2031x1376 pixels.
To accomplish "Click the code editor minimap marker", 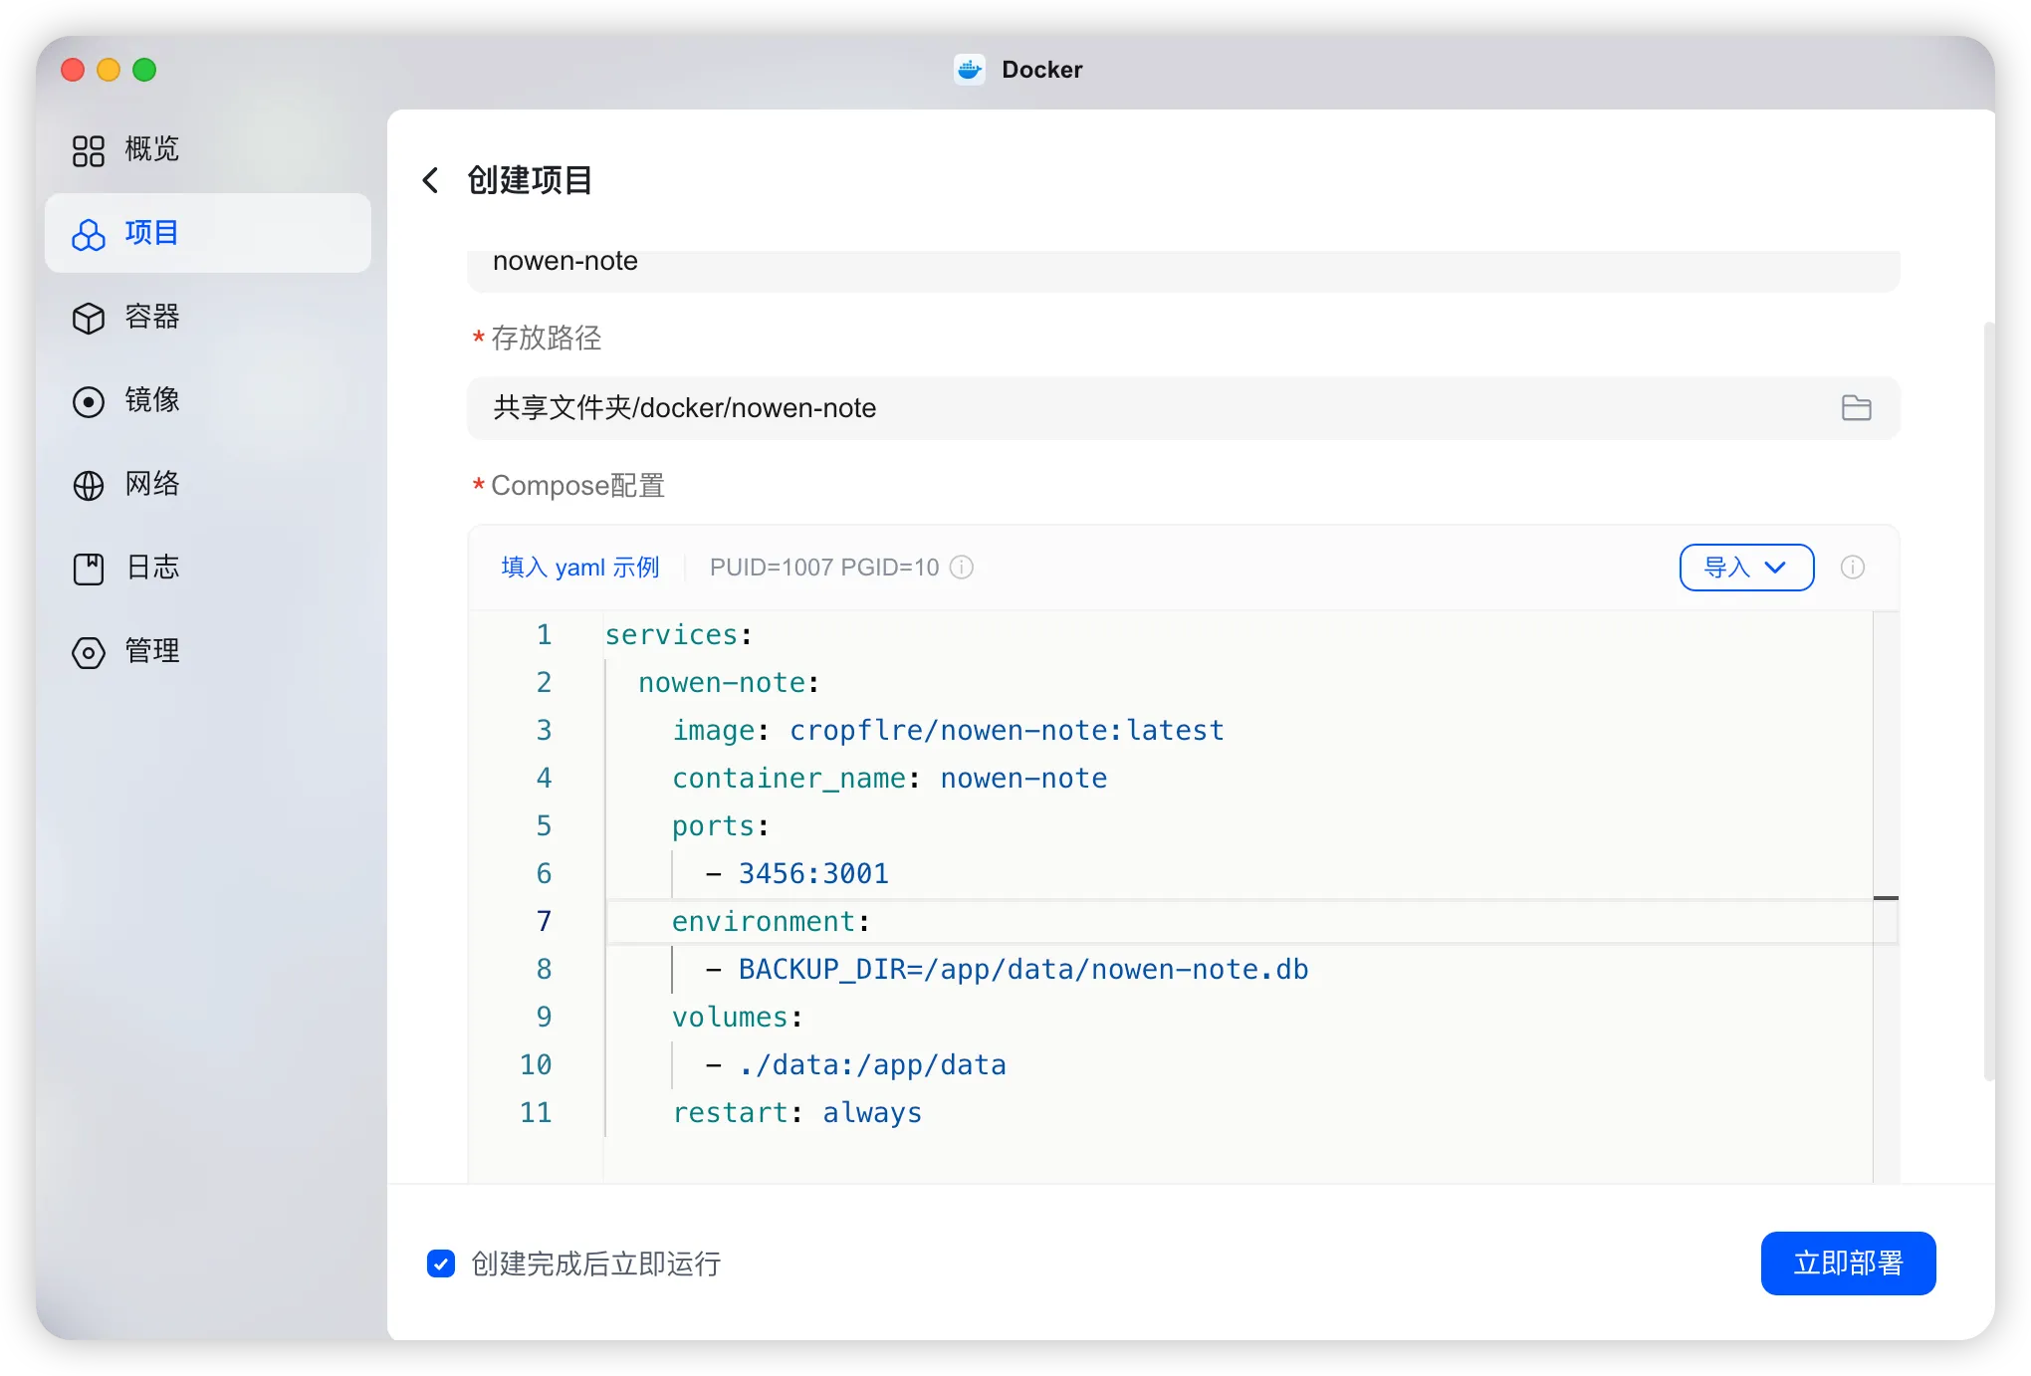I will (x=1886, y=898).
